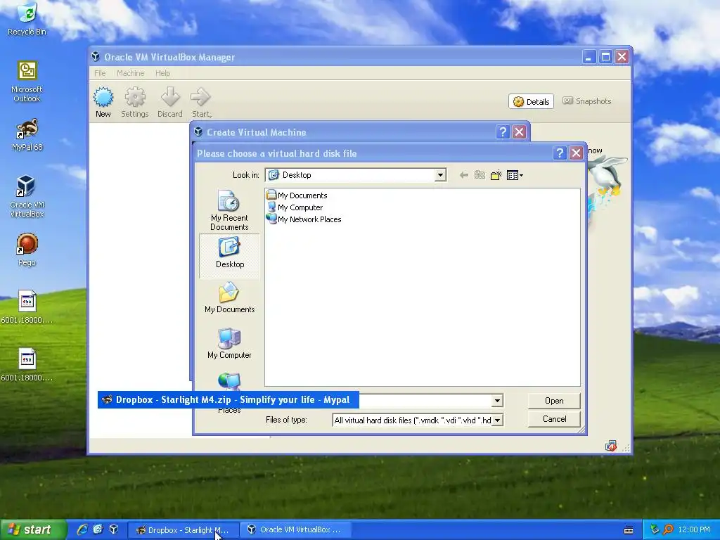Switch to Dropbox Starlight taskbar button
The height and width of the screenshot is (540, 720).
(183, 530)
